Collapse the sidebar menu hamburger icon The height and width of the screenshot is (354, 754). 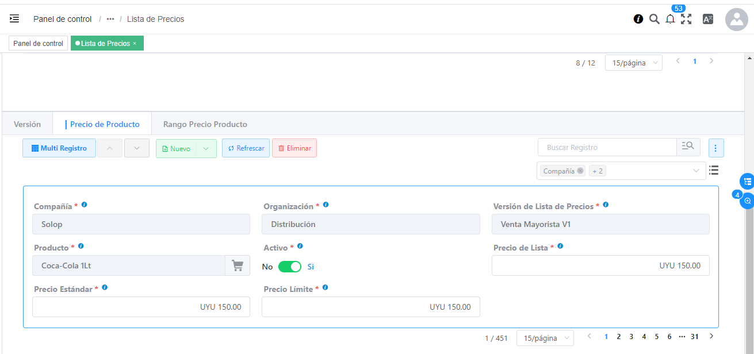point(14,19)
